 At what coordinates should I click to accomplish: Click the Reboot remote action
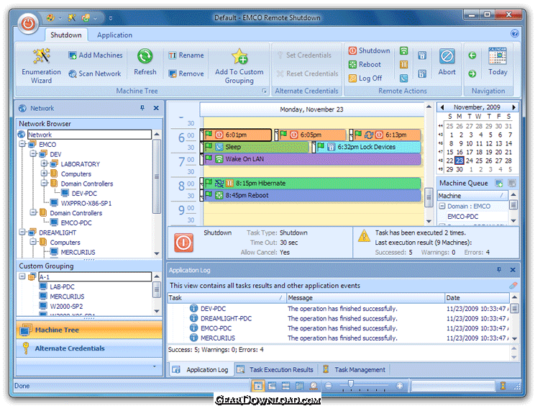pos(365,65)
